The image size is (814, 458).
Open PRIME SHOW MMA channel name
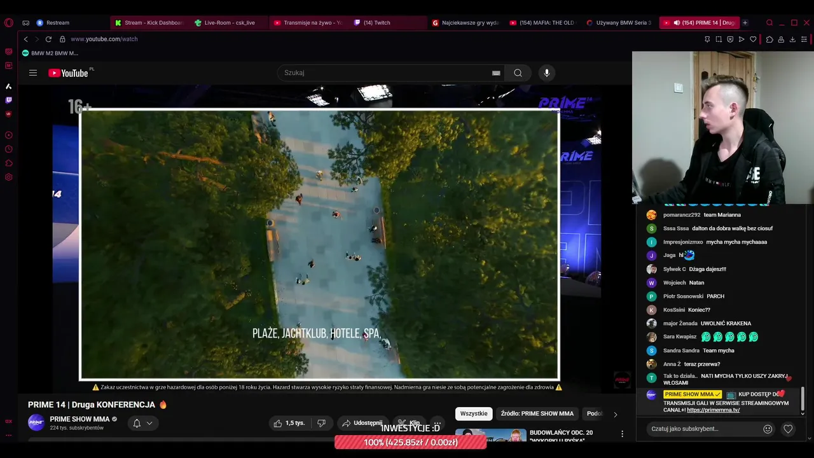click(79, 419)
